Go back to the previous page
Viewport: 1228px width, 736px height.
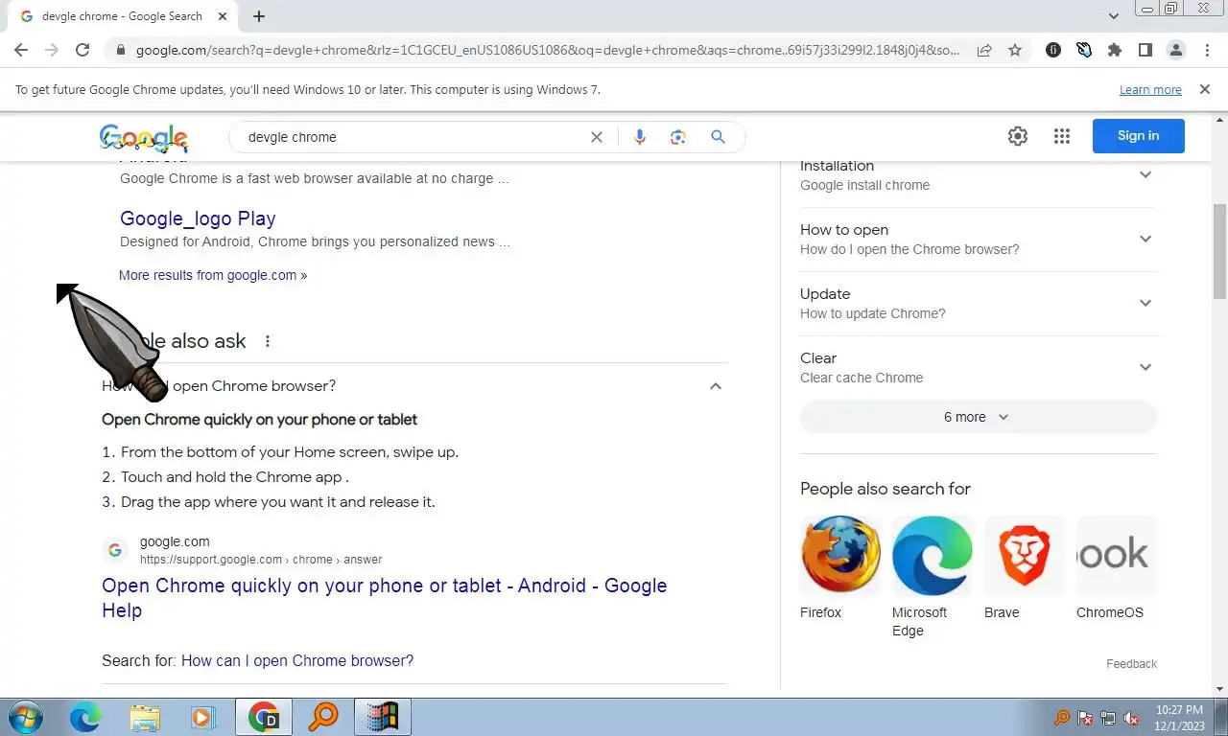tap(21, 51)
